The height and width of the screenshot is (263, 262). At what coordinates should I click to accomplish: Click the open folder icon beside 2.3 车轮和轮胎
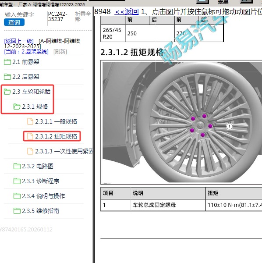click(7, 92)
